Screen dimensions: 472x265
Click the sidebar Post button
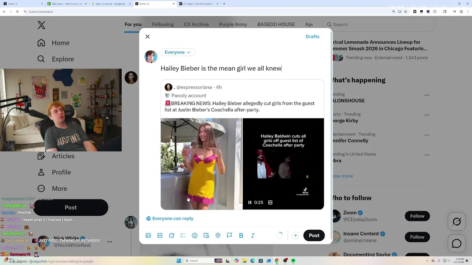[x=71, y=208]
